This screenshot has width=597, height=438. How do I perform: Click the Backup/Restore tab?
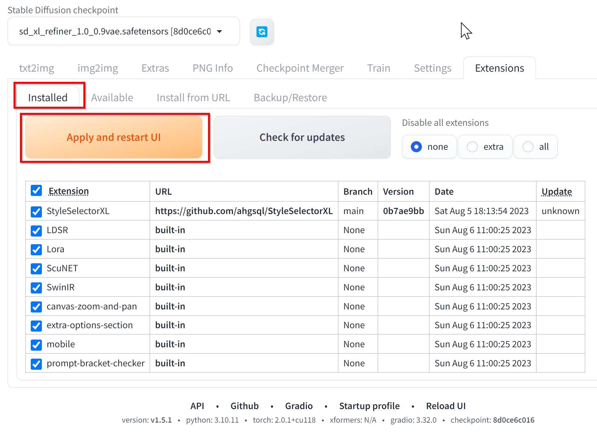coord(290,97)
